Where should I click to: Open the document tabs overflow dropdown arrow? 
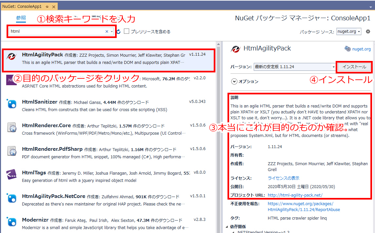(370, 7)
